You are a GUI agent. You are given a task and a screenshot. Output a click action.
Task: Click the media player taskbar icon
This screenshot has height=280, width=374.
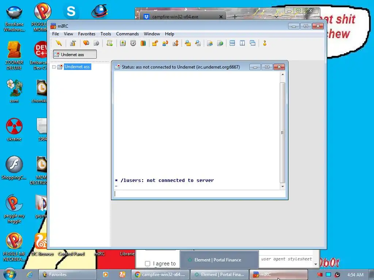point(106,275)
